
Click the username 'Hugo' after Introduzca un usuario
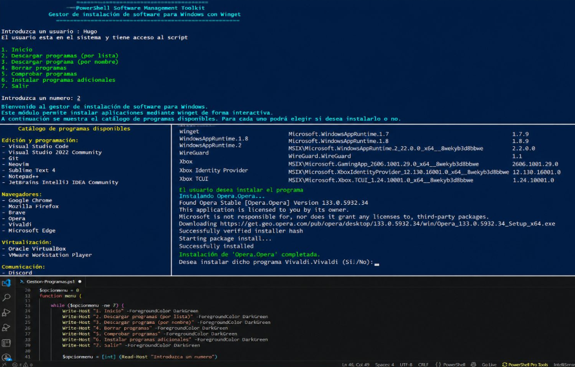tap(90, 32)
